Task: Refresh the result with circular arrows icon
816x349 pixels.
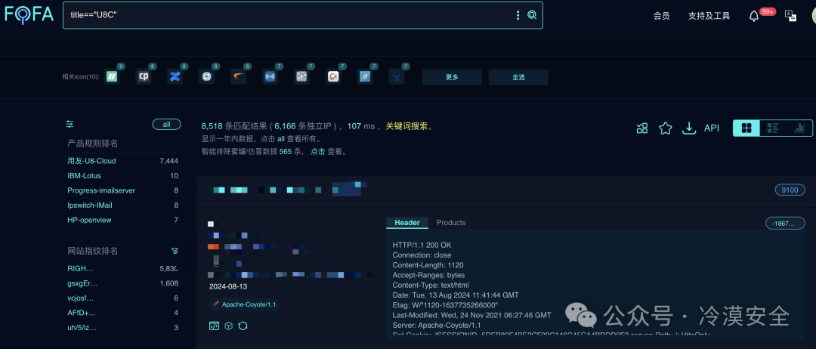Action: [x=243, y=326]
